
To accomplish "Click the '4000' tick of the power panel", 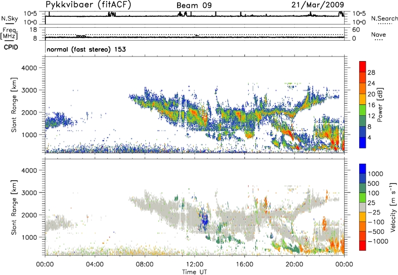I will click(x=29, y=68).
